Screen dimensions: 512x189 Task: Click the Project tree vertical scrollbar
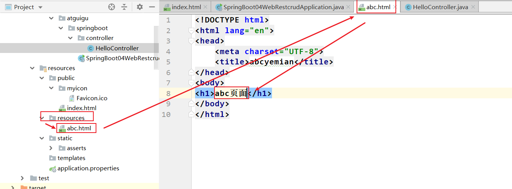click(156, 48)
